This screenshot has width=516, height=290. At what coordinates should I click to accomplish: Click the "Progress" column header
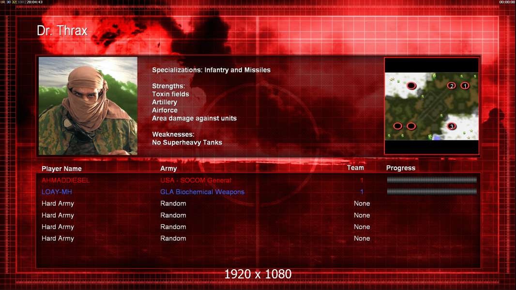400,168
